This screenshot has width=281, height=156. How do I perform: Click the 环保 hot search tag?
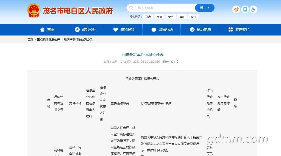tap(159, 17)
